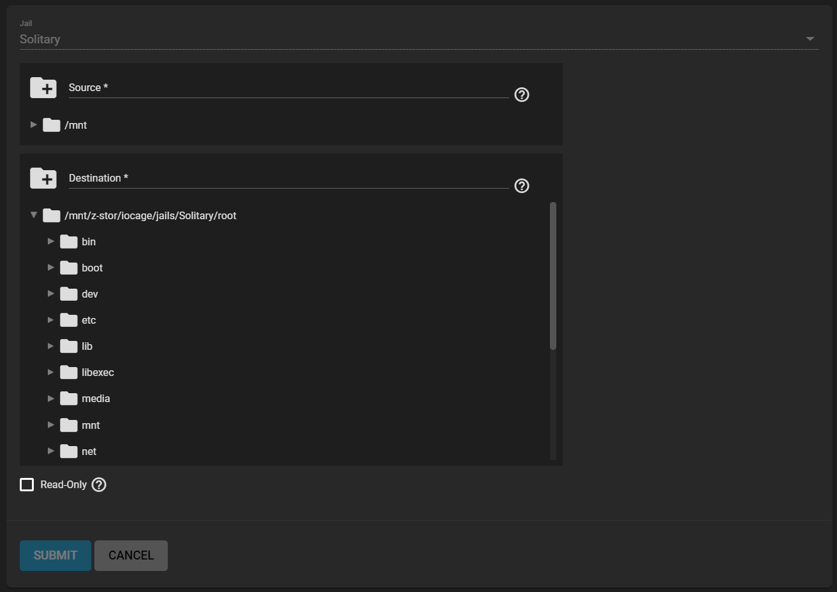
Task: Expand the bin folder node
Action: (51, 242)
